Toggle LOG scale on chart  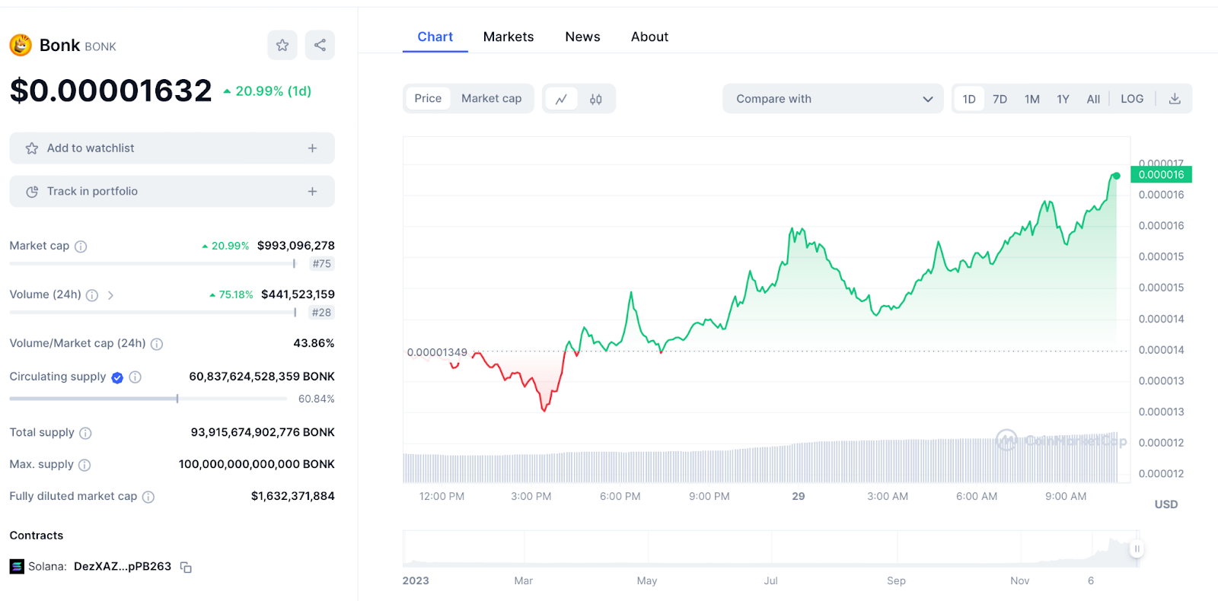point(1132,99)
